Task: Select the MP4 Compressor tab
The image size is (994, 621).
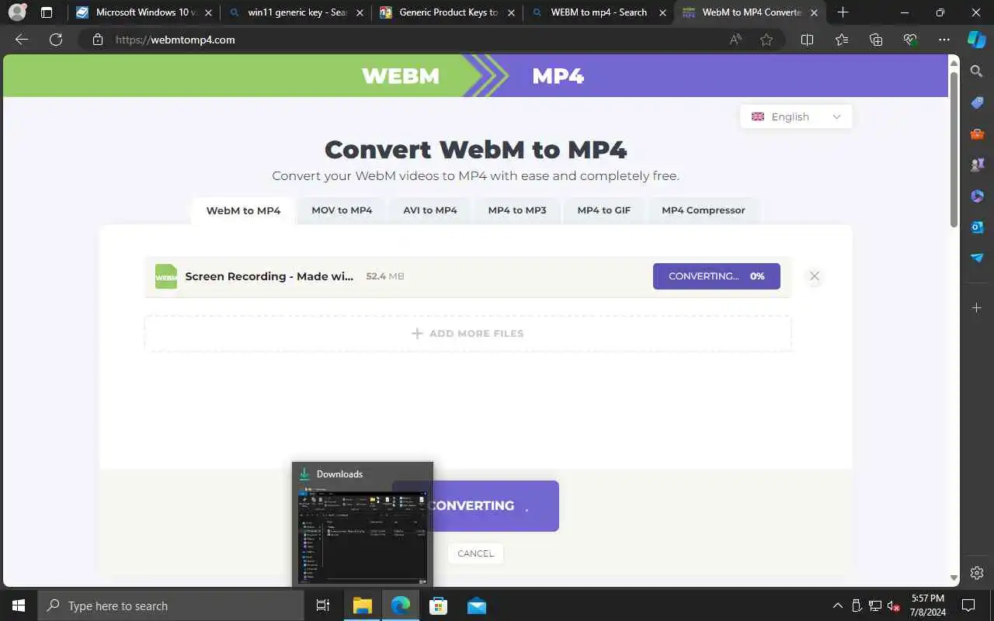Action: coord(704,210)
